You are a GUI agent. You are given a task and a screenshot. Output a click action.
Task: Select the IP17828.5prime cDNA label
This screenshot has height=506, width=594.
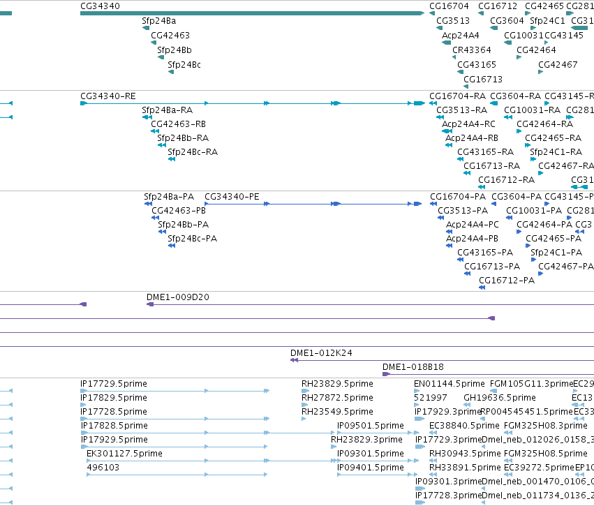point(114,426)
